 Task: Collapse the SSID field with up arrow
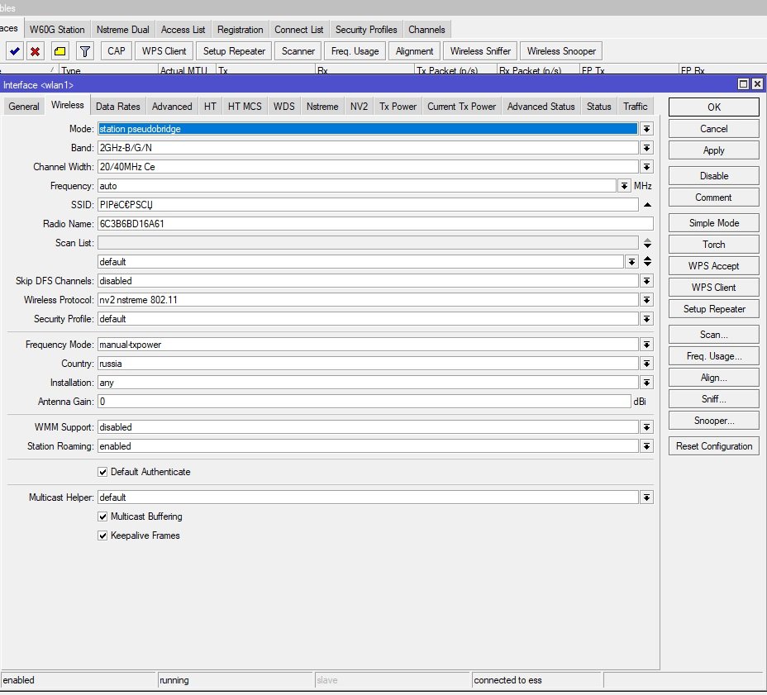[x=647, y=205]
